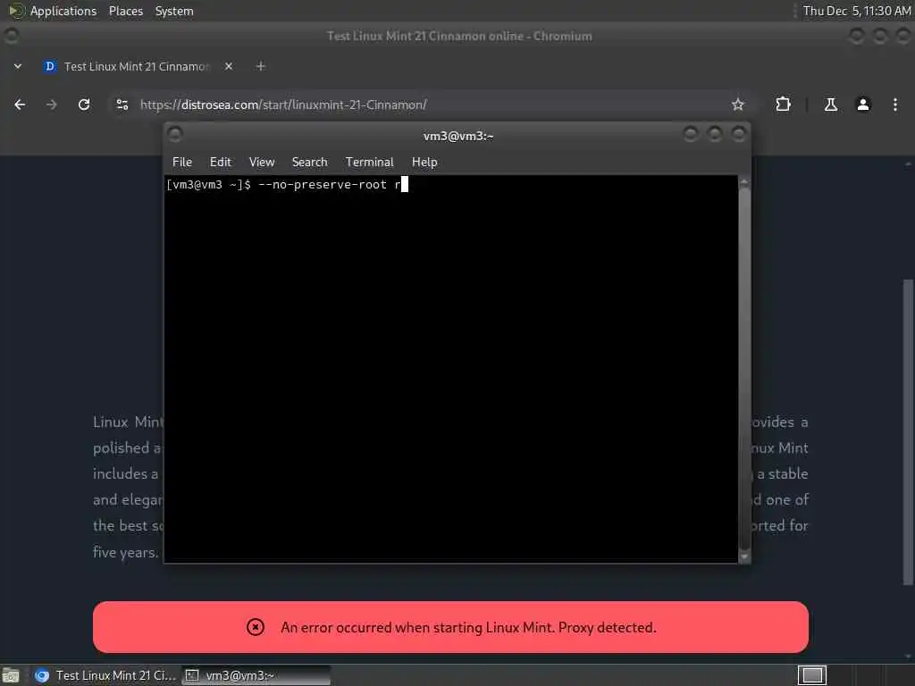Click the clock showing Thu Dec 5

(856, 11)
